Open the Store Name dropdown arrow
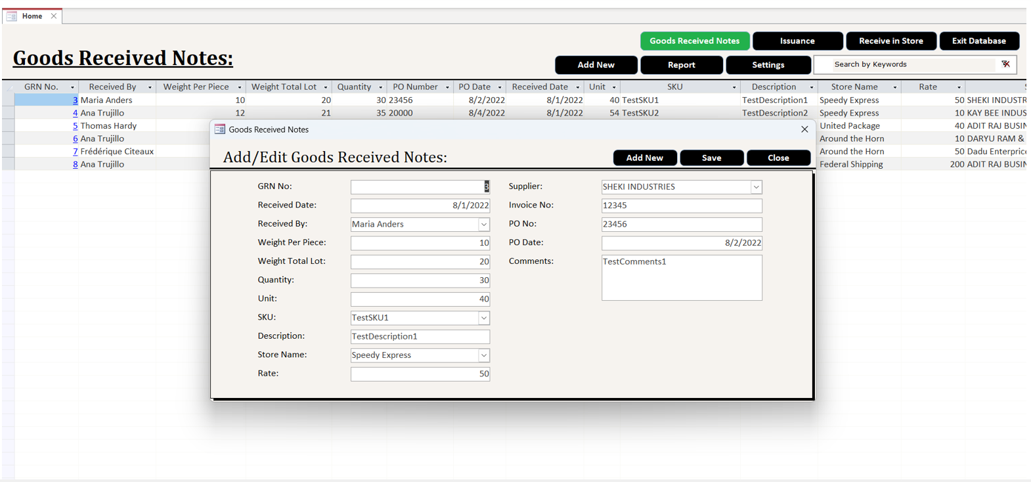This screenshot has width=1031, height=482. tap(483, 355)
